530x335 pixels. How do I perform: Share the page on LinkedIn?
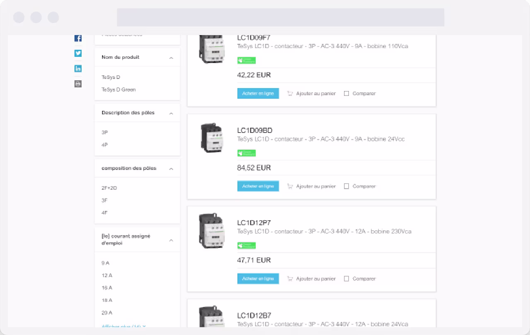click(x=78, y=69)
